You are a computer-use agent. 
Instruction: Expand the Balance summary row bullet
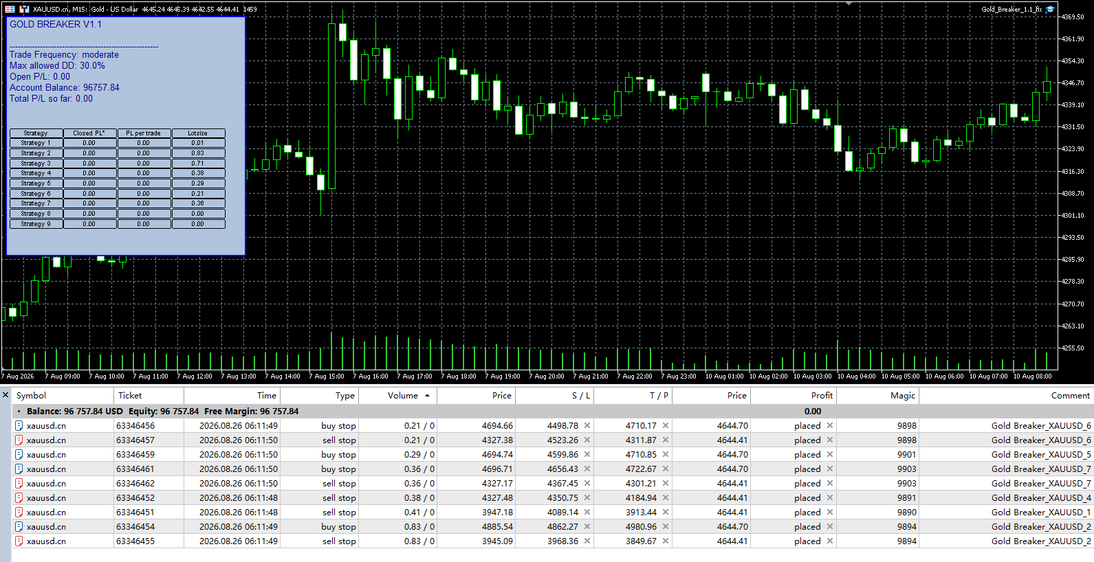click(19, 412)
